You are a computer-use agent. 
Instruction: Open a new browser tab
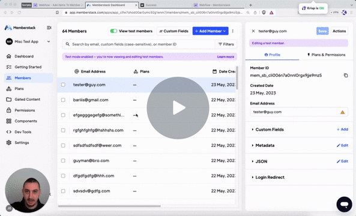(x=251, y=5)
